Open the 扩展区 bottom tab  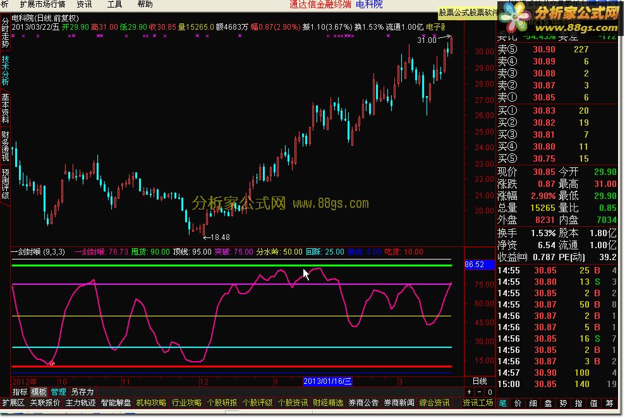point(13,403)
